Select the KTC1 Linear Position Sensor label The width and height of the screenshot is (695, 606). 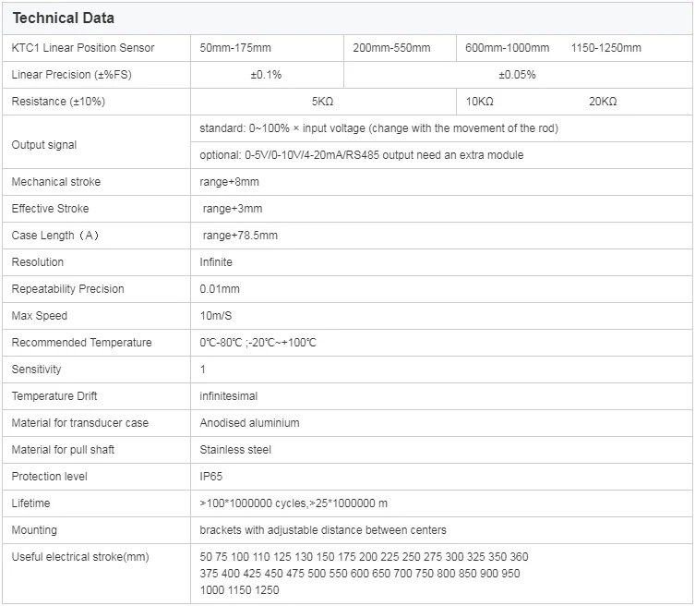tap(83, 48)
